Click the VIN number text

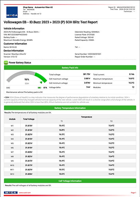pyautogui.click(x=15, y=35)
